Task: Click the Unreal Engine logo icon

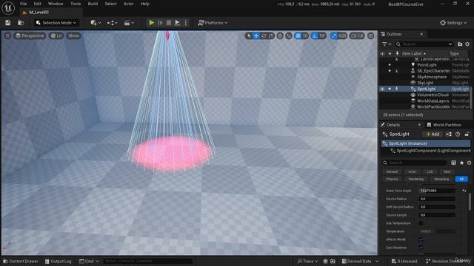Action: [x=8, y=8]
